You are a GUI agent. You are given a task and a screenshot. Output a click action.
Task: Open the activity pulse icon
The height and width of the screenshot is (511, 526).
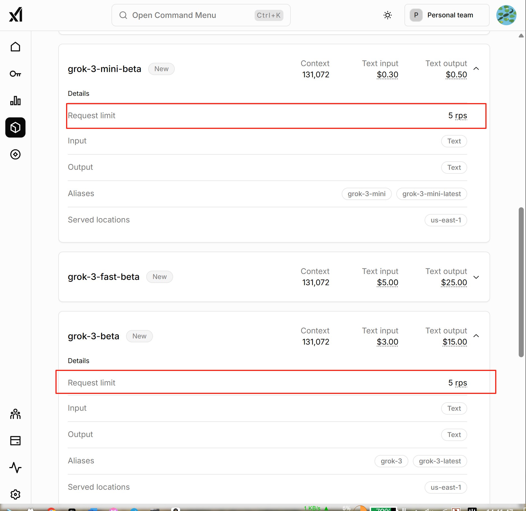coord(15,468)
